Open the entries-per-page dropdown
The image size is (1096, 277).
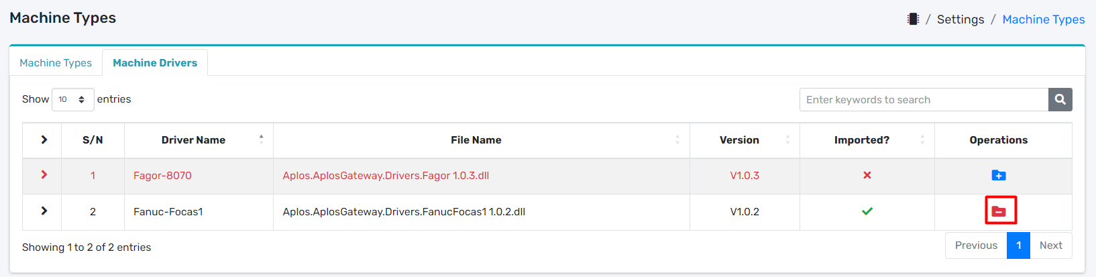pos(72,100)
